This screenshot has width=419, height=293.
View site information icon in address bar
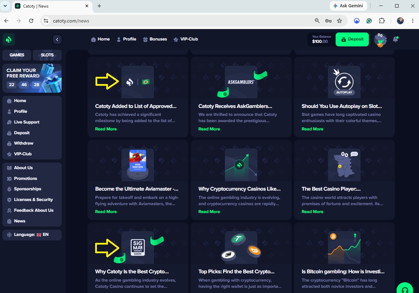(46, 21)
